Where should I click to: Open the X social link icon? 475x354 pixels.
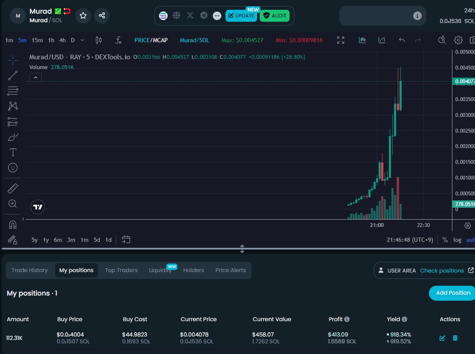click(x=190, y=15)
